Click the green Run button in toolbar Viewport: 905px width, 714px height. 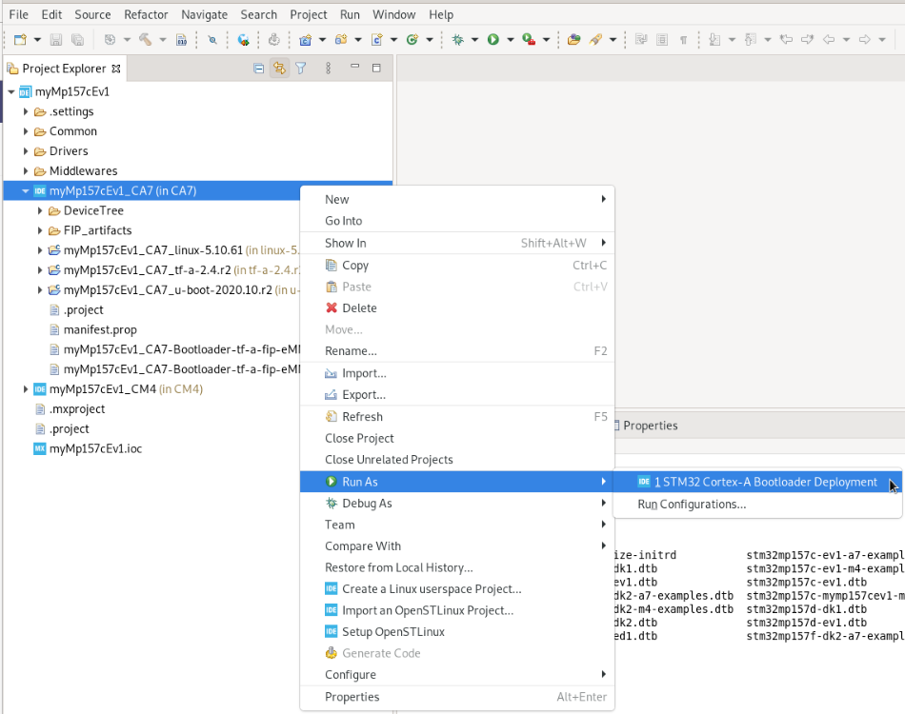pos(493,39)
